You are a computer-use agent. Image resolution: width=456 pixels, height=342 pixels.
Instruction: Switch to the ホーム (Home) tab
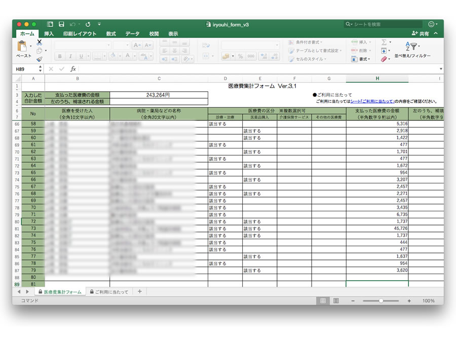pos(27,34)
